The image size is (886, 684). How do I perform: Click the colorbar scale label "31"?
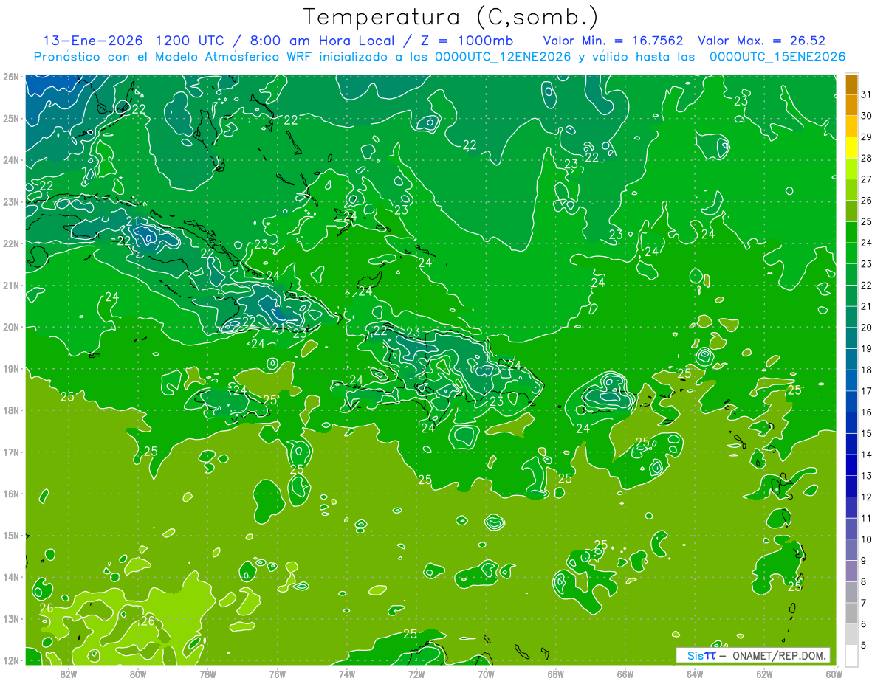pos(866,94)
